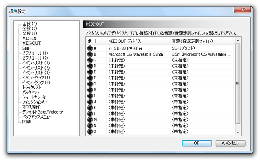Open ショートカットキー settings page
The width and height of the screenshot is (260, 161).
pyautogui.click(x=36, y=97)
